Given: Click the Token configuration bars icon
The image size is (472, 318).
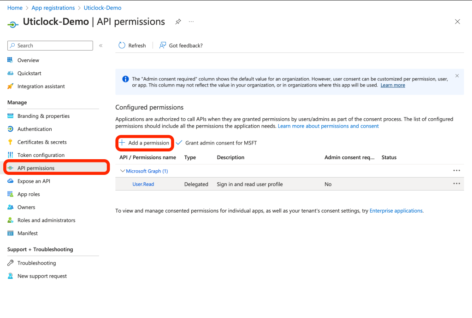Looking at the screenshot, I should click(x=10, y=155).
